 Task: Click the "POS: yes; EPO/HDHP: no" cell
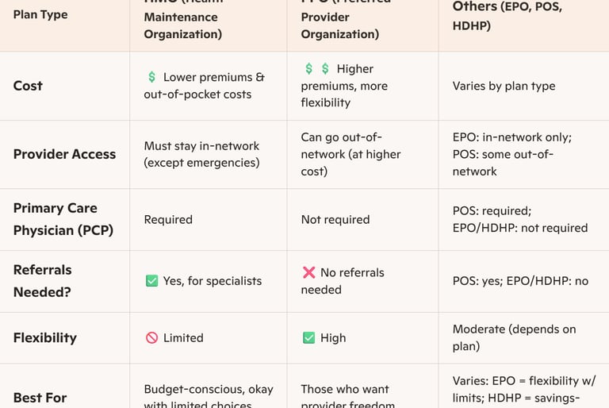(520, 280)
